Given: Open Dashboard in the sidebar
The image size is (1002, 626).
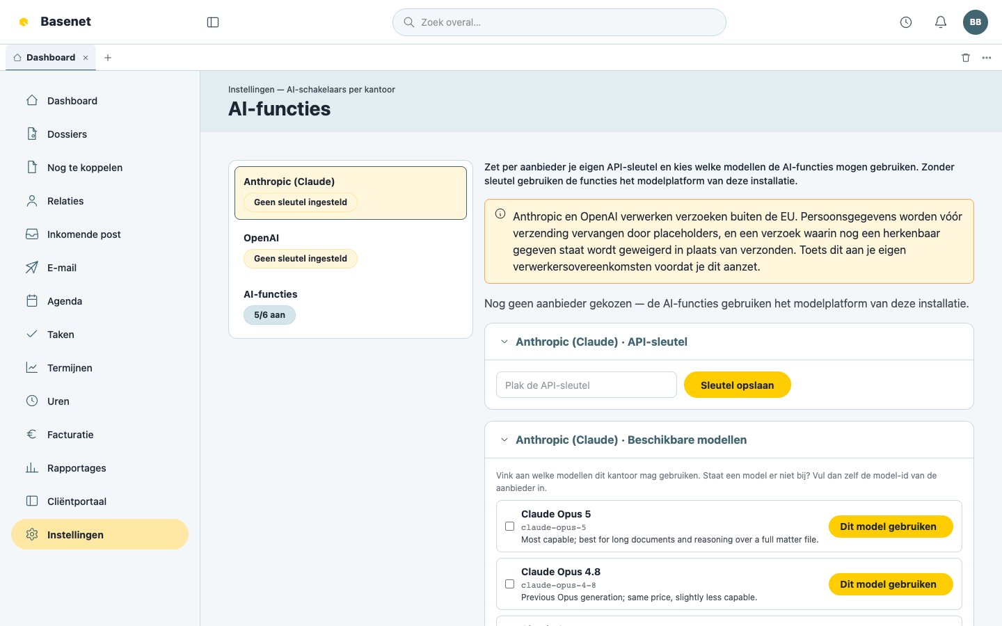Looking at the screenshot, I should 100,100.
